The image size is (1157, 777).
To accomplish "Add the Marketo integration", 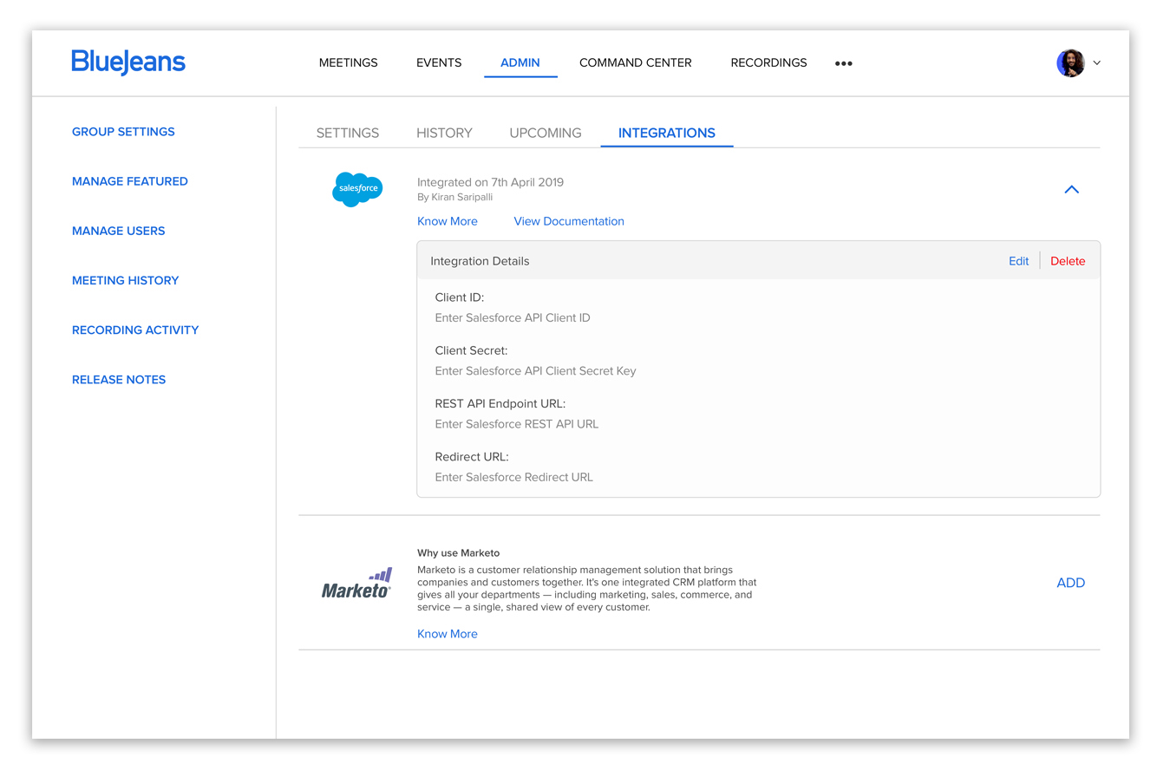I will [1070, 582].
